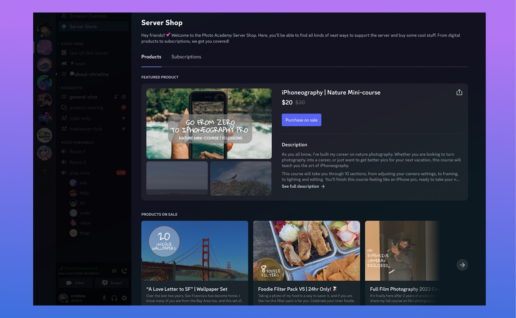
Task: Open channel settings gear on general-chat
Action: click(x=124, y=97)
